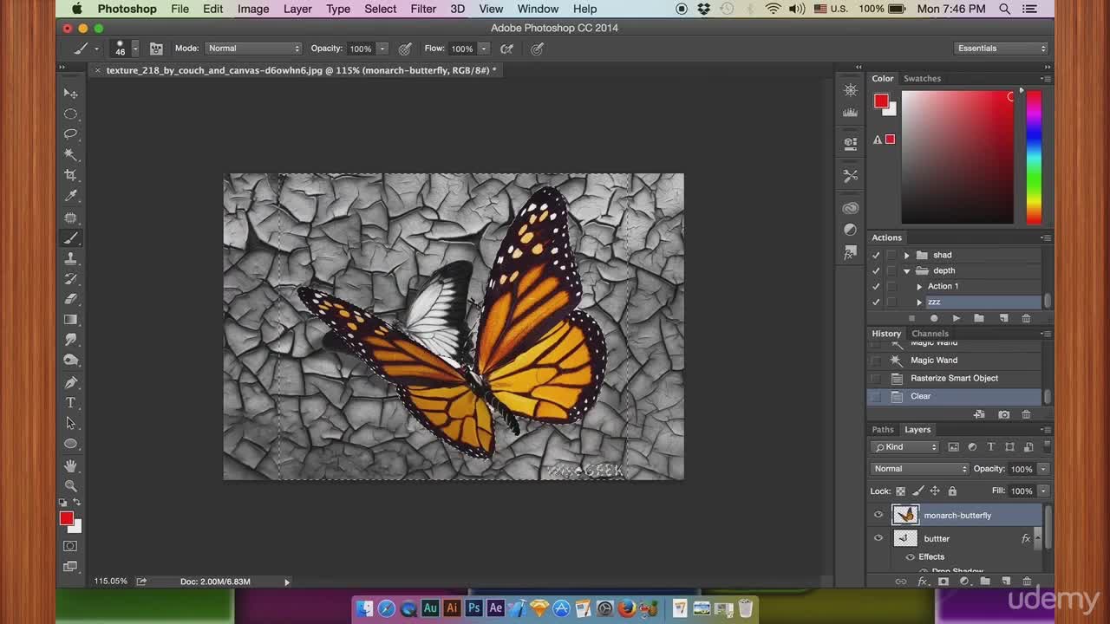This screenshot has height=624, width=1110.
Task: Open the brush Mode dropdown
Action: click(253, 49)
